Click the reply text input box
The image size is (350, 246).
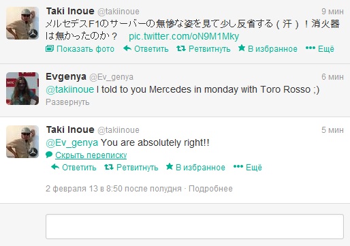pyautogui.click(x=195, y=226)
